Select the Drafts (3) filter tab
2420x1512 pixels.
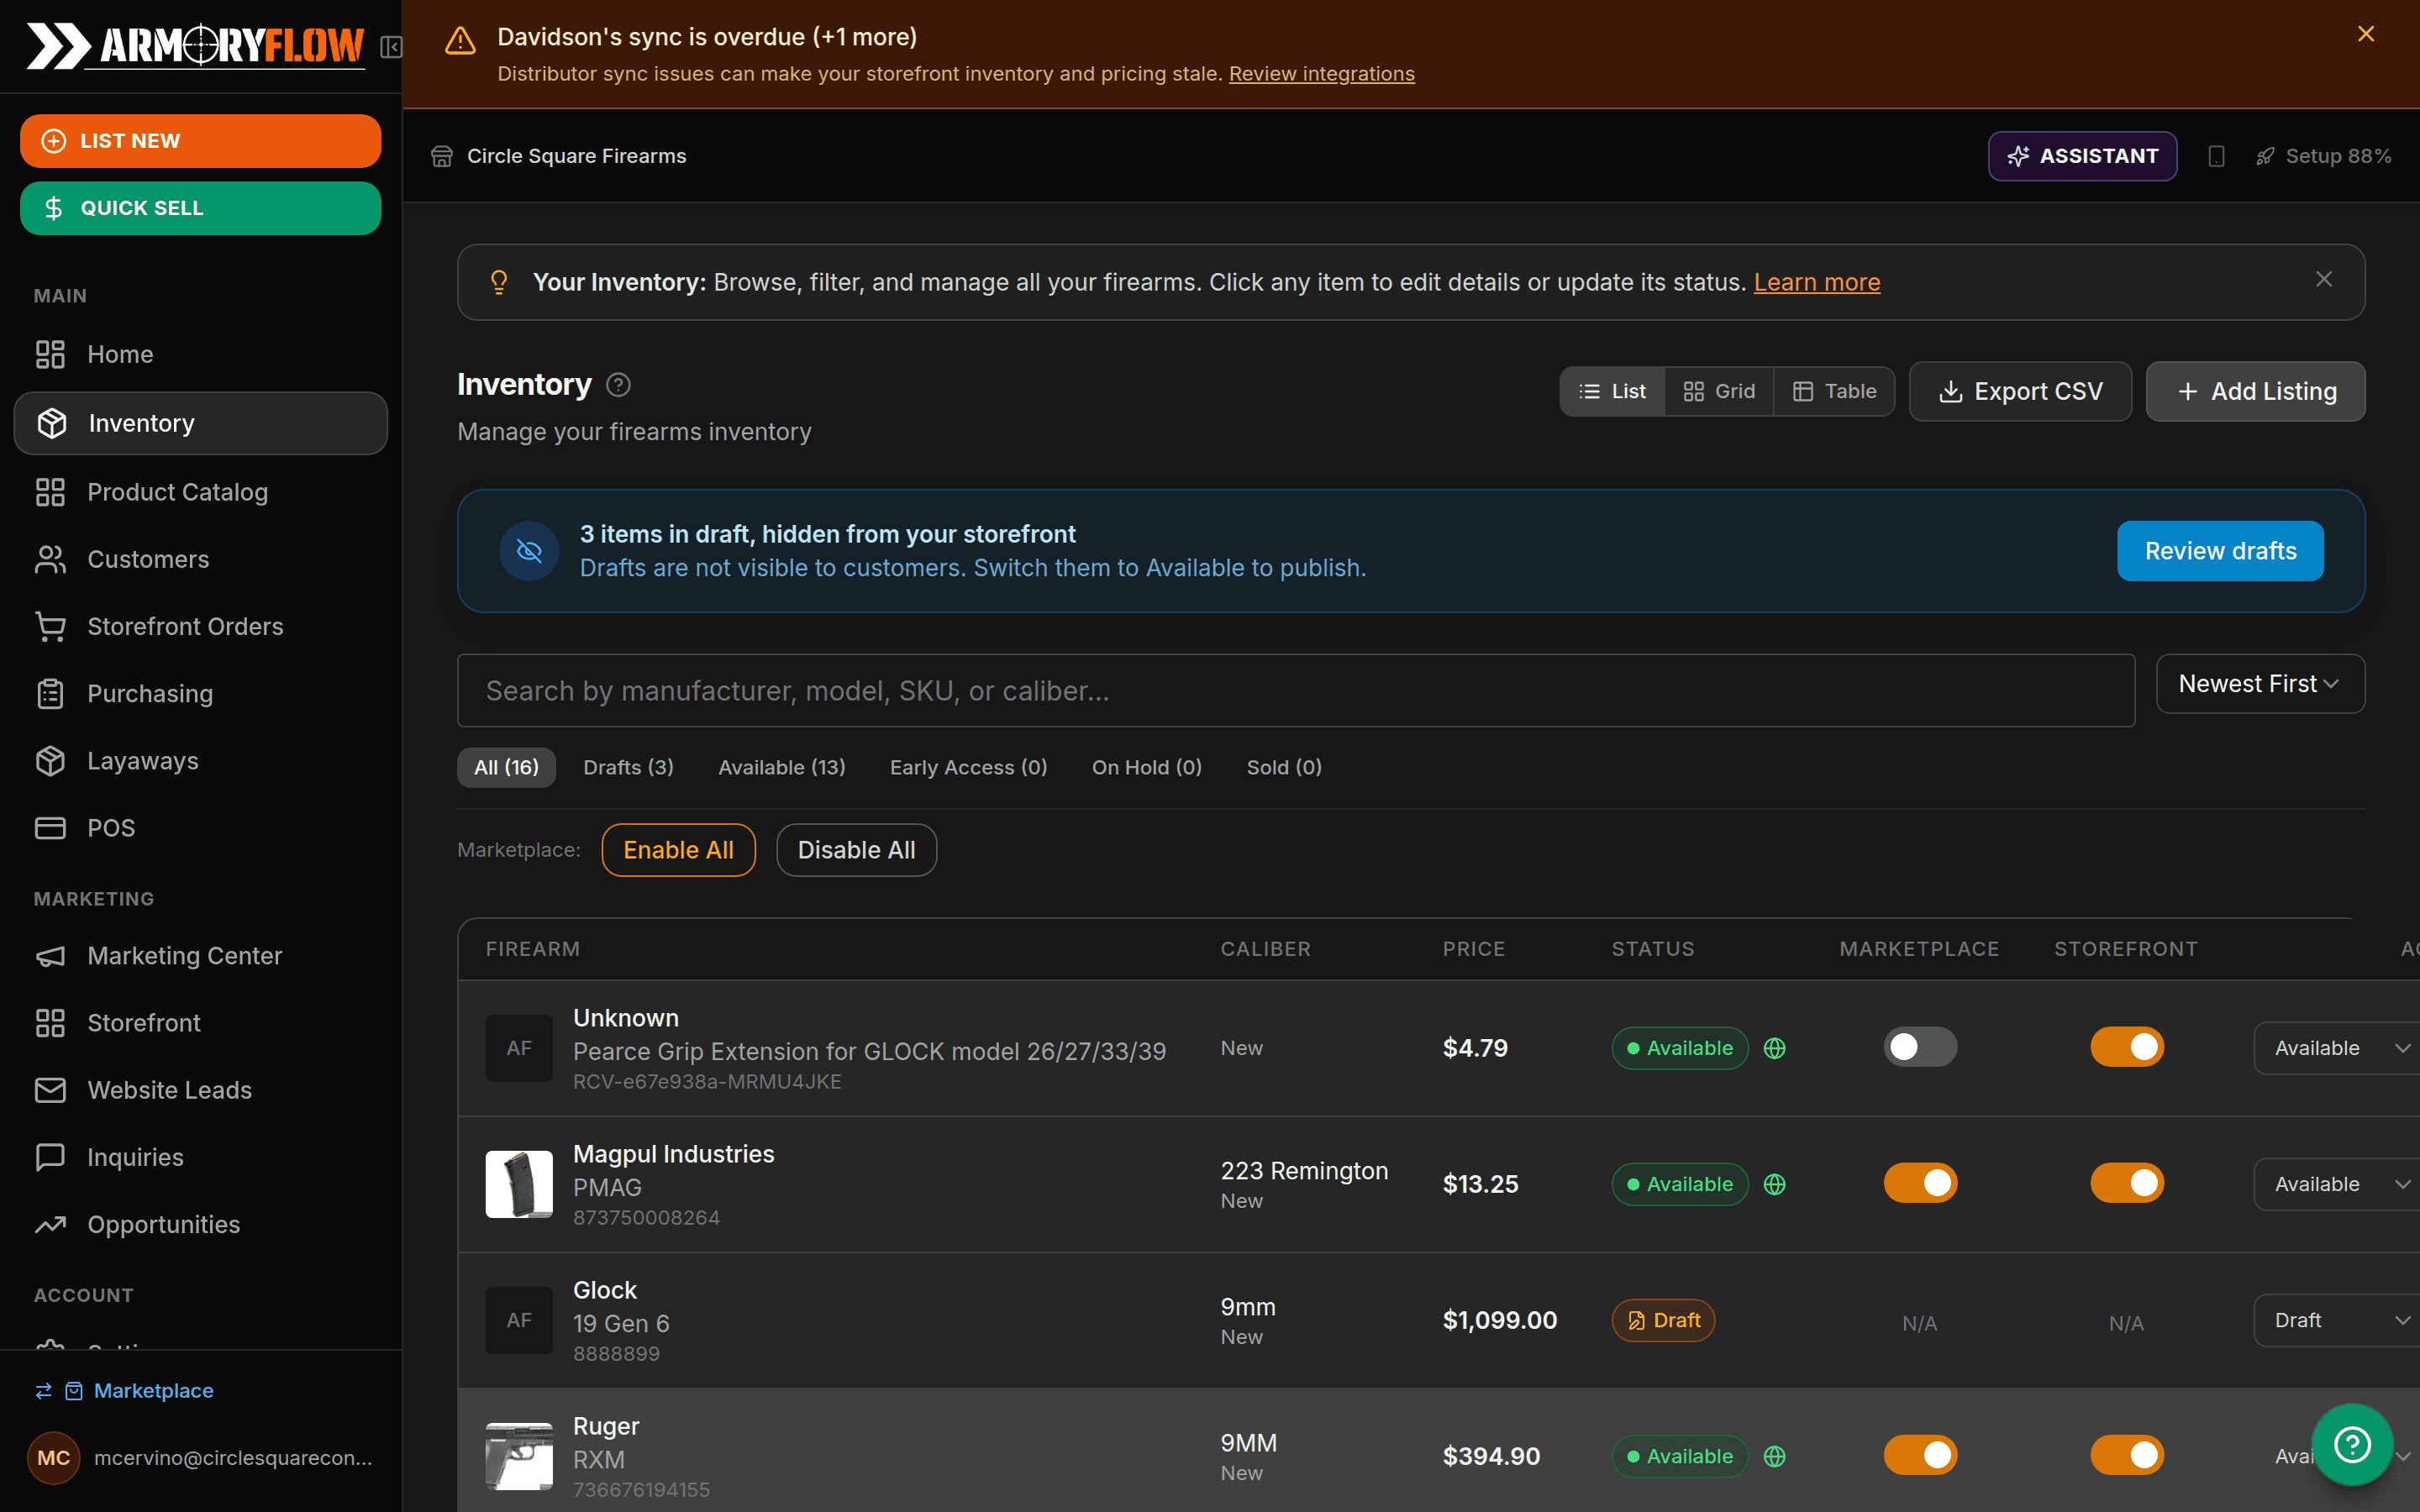click(x=628, y=767)
